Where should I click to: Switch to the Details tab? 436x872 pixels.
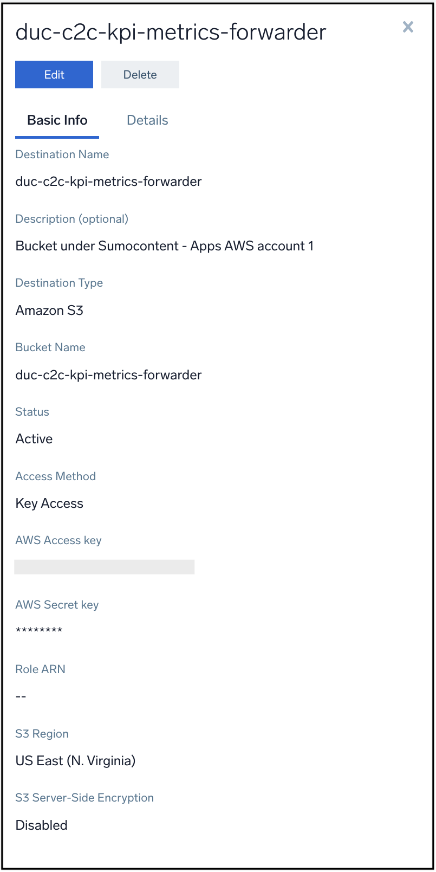(147, 120)
